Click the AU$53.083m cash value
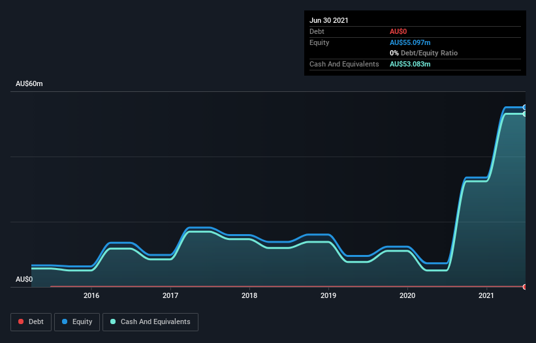536x343 pixels. pyautogui.click(x=410, y=64)
